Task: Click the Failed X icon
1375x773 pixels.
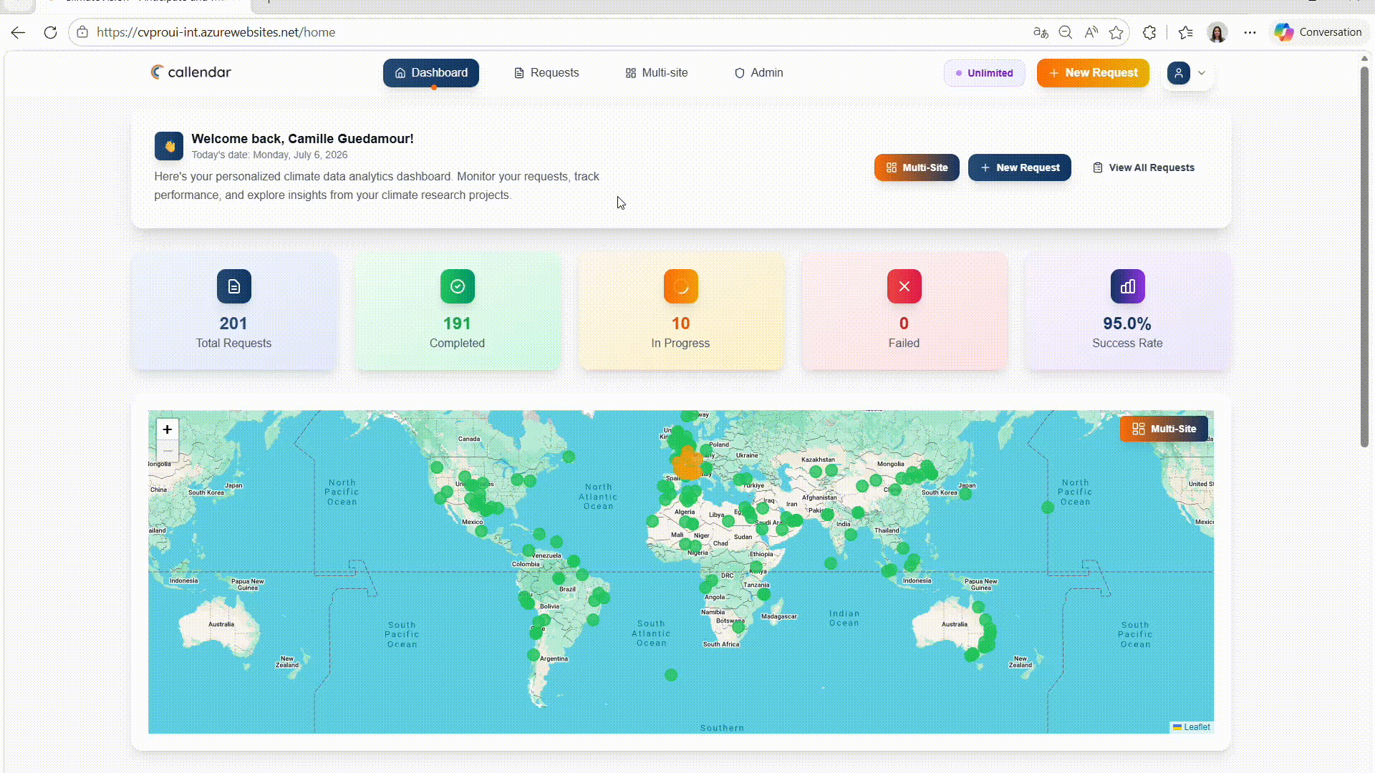Action: coord(904,286)
